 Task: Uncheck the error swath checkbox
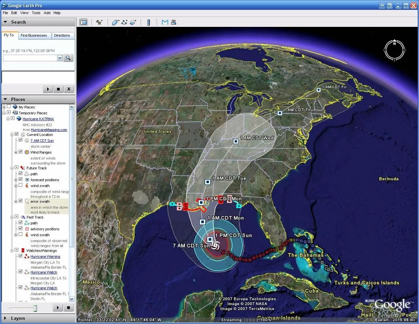click(x=20, y=201)
